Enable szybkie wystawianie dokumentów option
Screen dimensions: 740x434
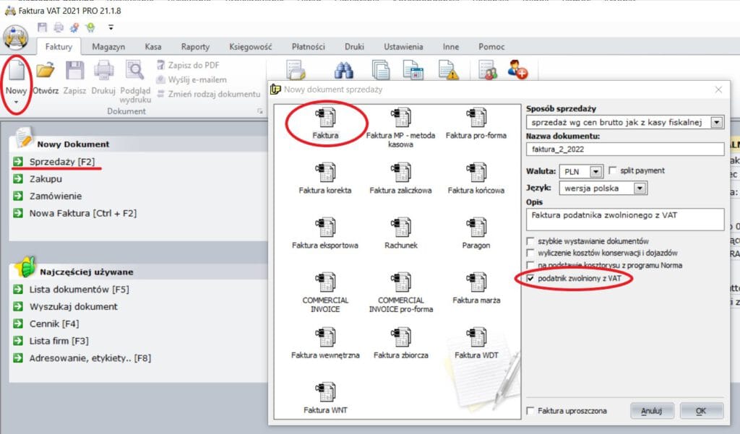point(532,241)
